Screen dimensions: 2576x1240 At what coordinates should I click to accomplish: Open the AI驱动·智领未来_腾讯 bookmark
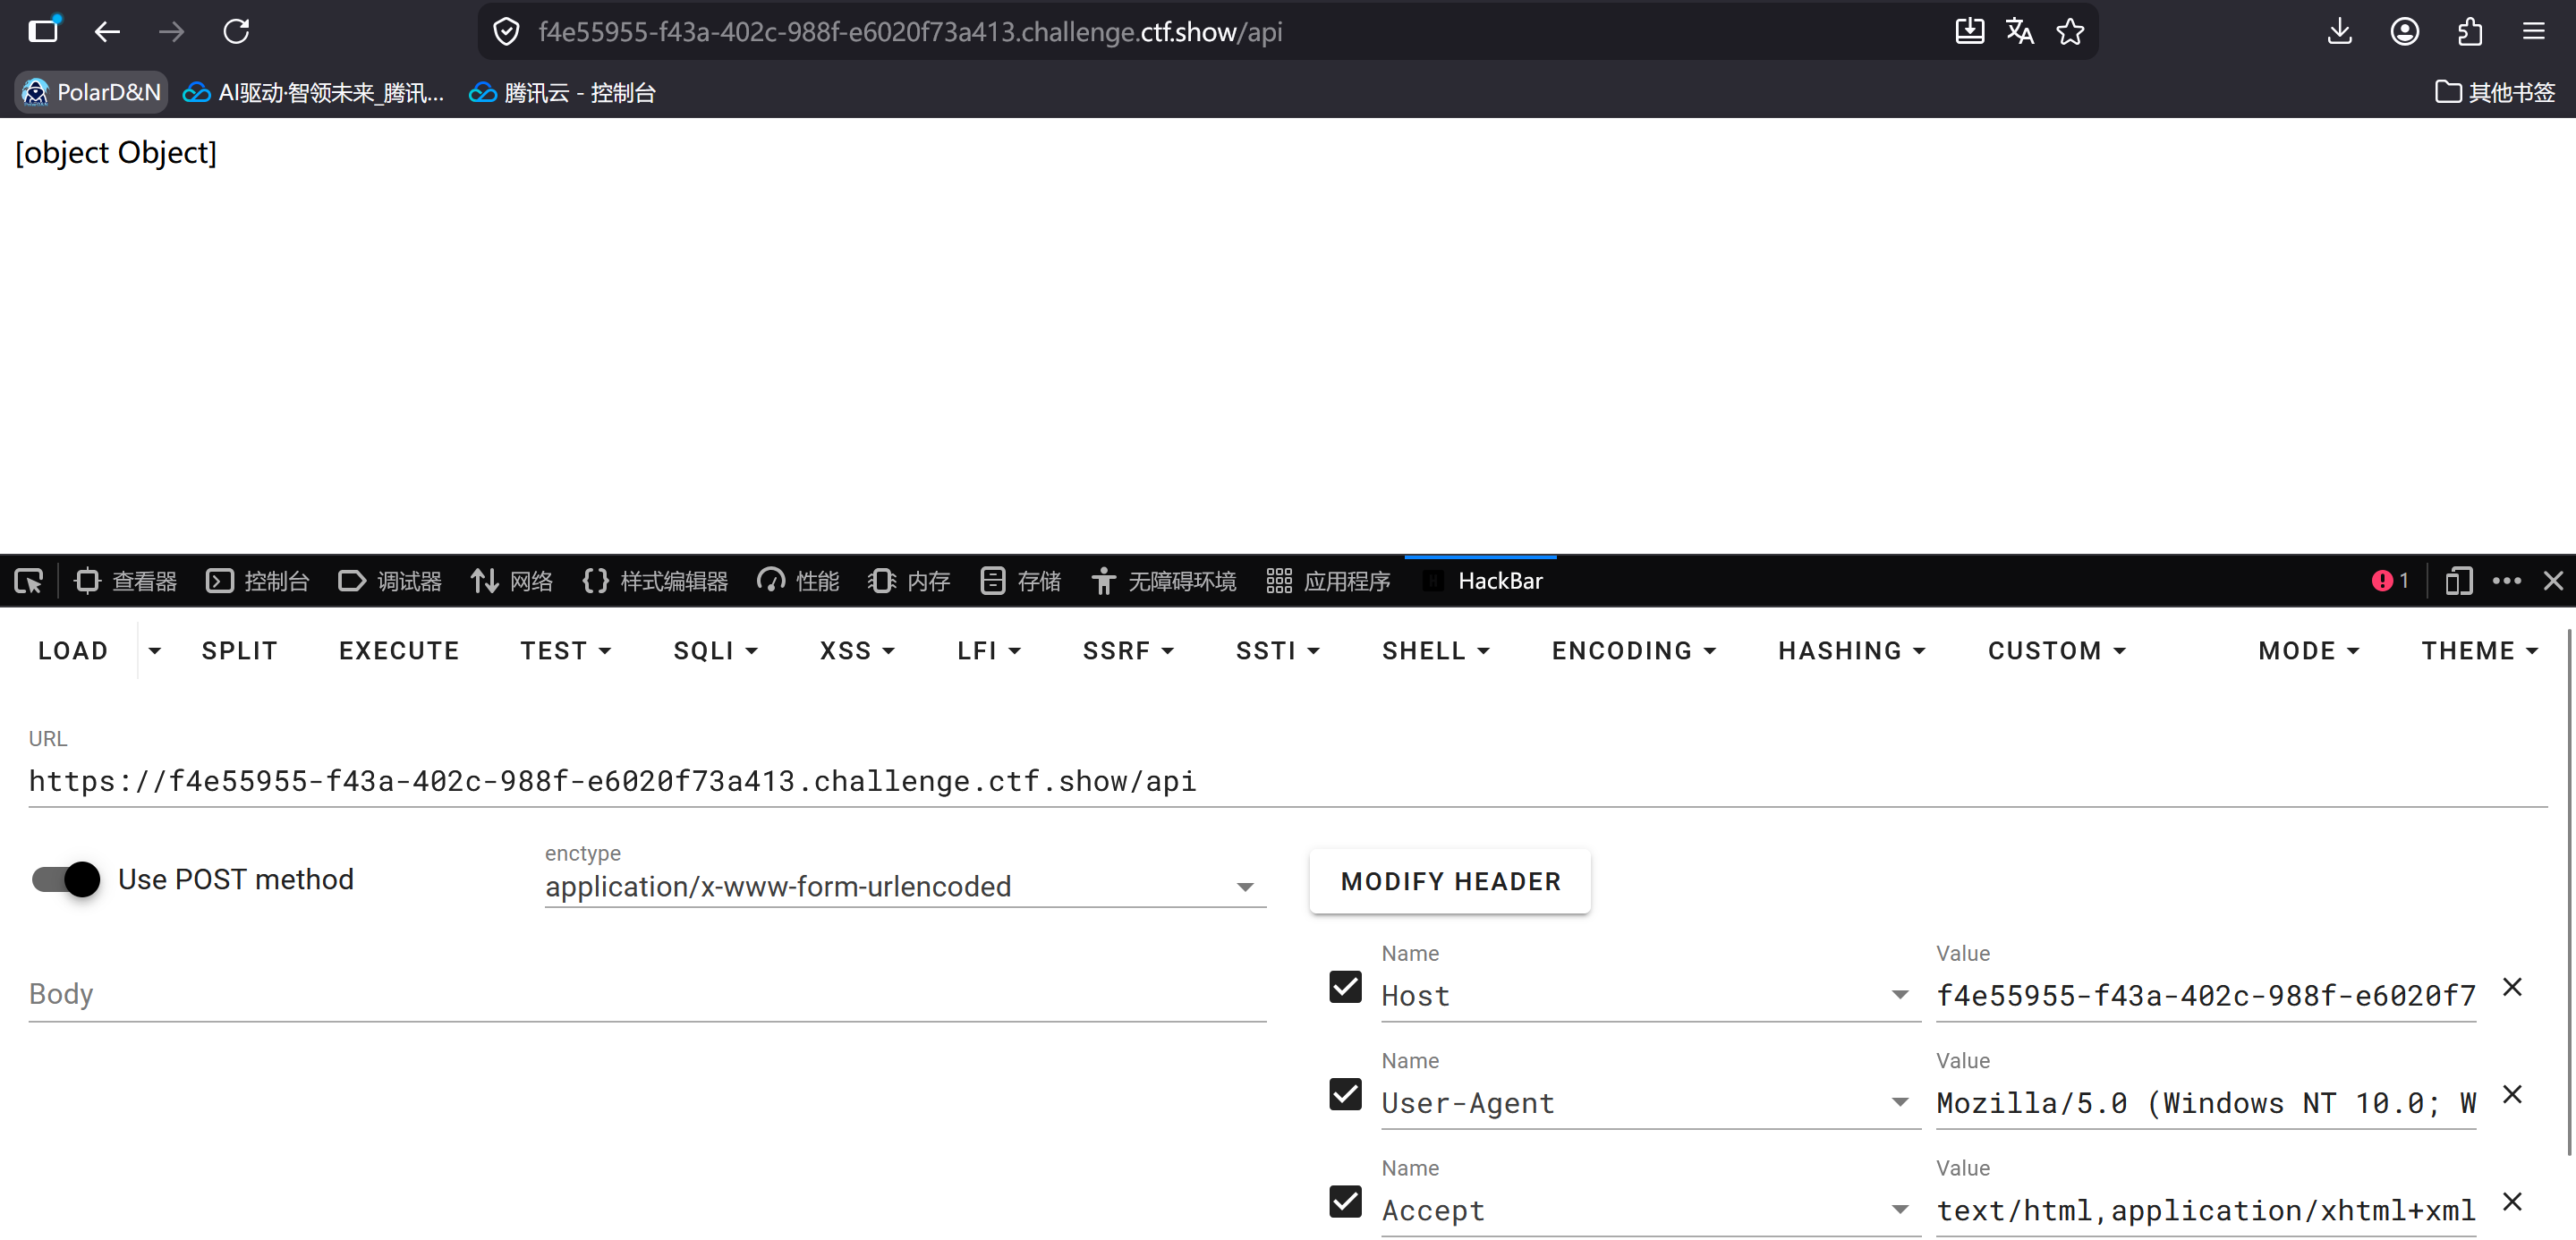(x=313, y=92)
